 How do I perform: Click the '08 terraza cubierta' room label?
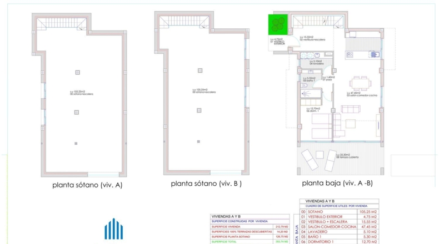coord(347,157)
